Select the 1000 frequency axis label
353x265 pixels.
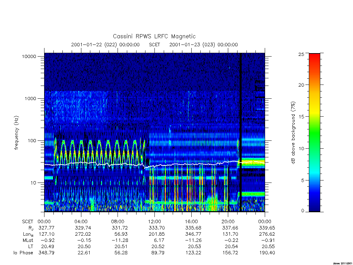[31, 98]
